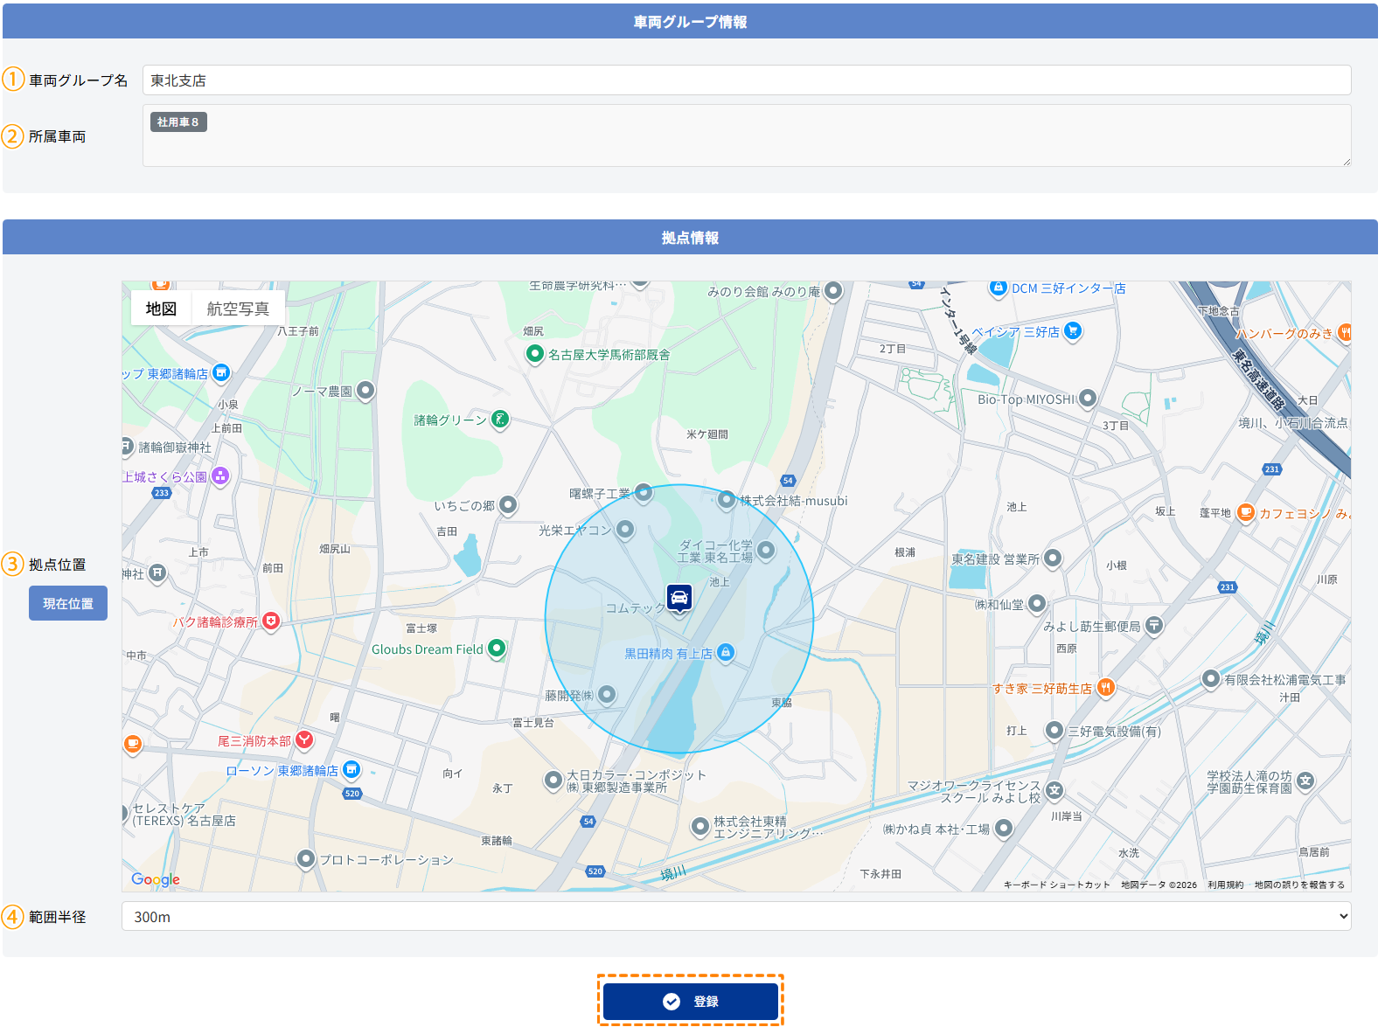Image resolution: width=1385 pixels, height=1034 pixels.
Task: Open the 範囲半径 300m dropdown
Action: (x=735, y=916)
